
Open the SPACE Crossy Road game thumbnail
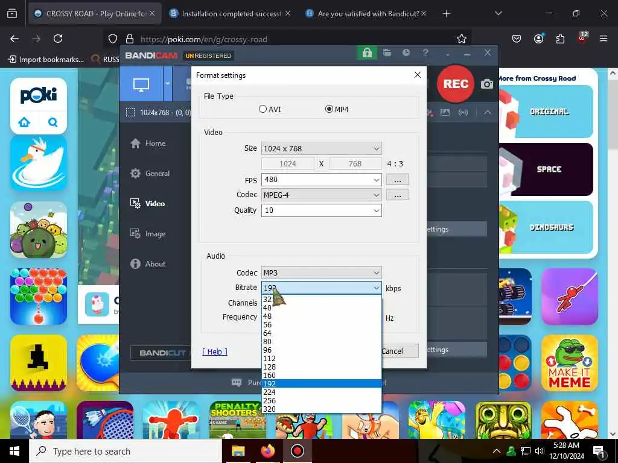[546, 169]
